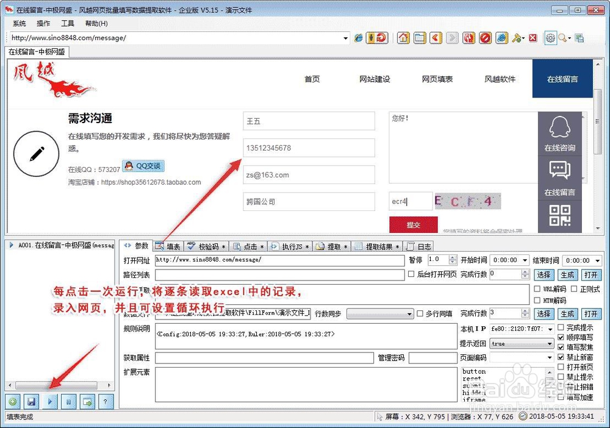Click the window-export arrow icon button
Viewport: 610px width, 428px height.
87,402
